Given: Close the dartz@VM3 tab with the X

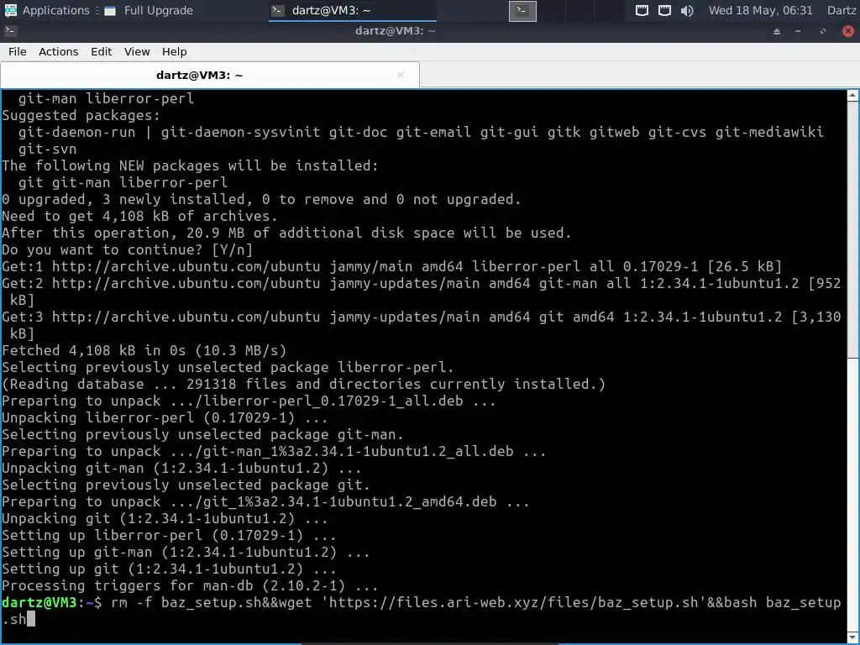Looking at the screenshot, I should click(401, 75).
